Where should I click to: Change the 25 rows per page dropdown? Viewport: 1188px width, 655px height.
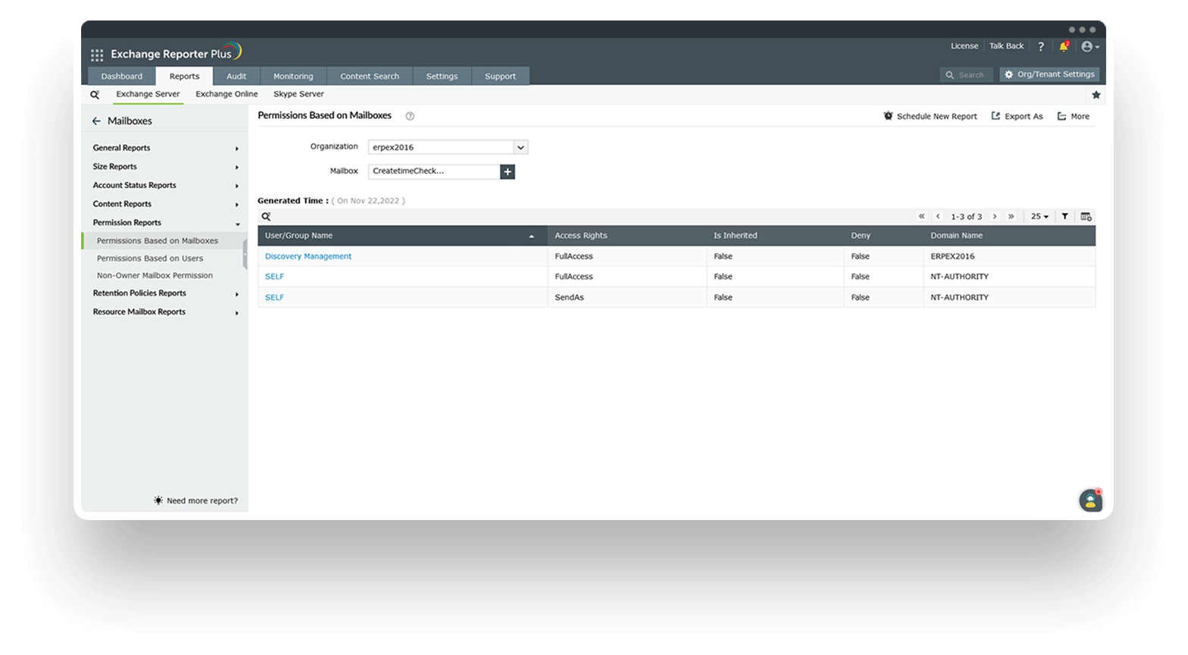point(1039,217)
